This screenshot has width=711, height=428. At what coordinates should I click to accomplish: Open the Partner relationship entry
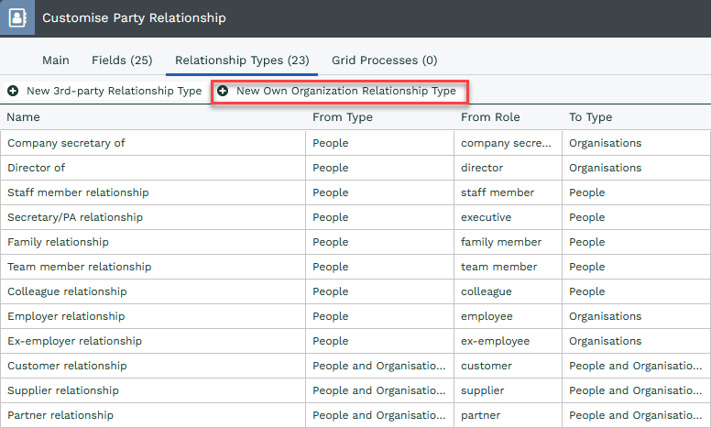pyautogui.click(x=60, y=415)
